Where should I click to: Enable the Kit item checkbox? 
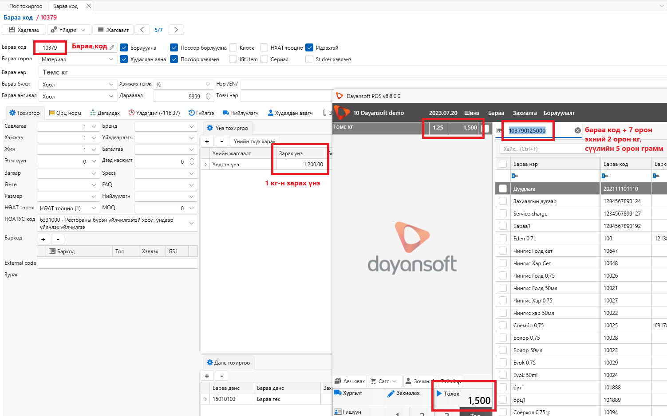click(233, 59)
